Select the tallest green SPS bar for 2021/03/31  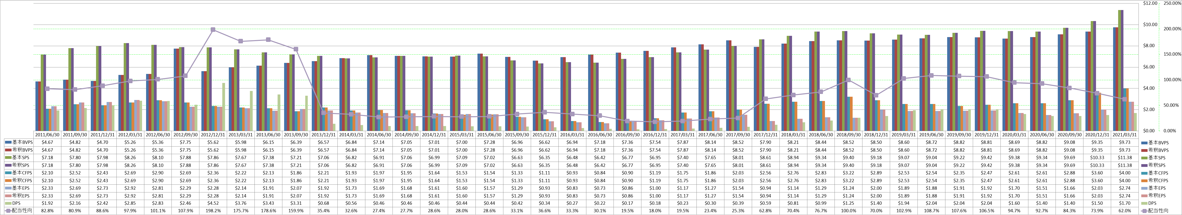point(1120,70)
